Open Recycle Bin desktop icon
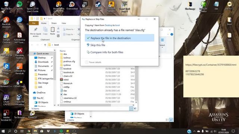 (x=6, y=6)
